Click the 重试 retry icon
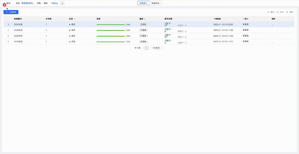 coord(268,12)
